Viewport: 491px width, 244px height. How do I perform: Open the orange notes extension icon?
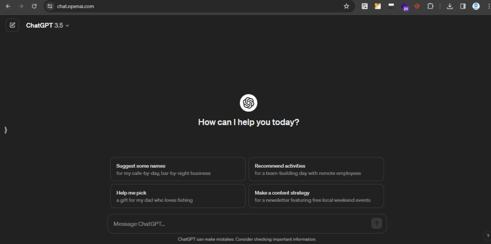click(x=378, y=6)
